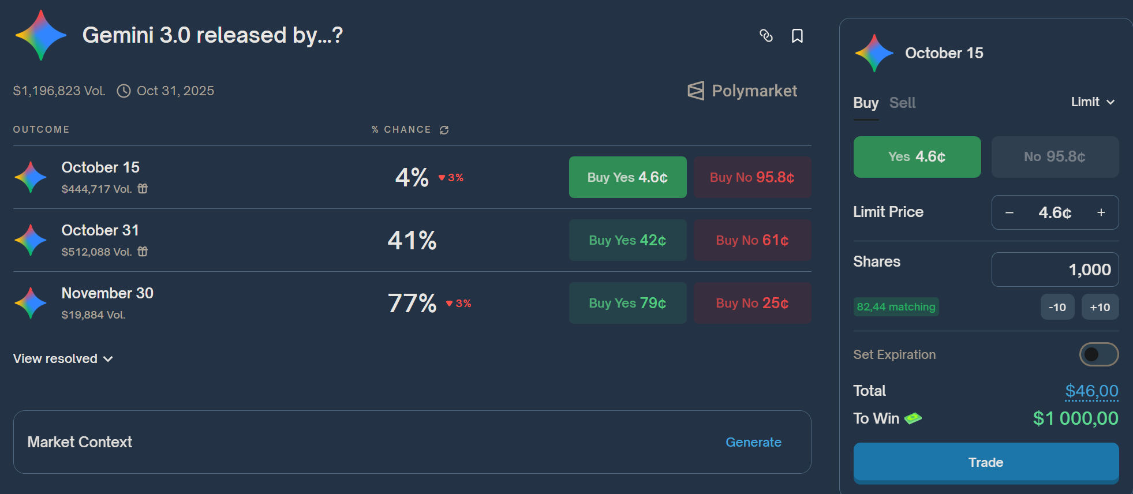Select Yes 4.6¢ outcome in trade panel
Image resolution: width=1133 pixels, height=494 pixels.
click(x=917, y=157)
